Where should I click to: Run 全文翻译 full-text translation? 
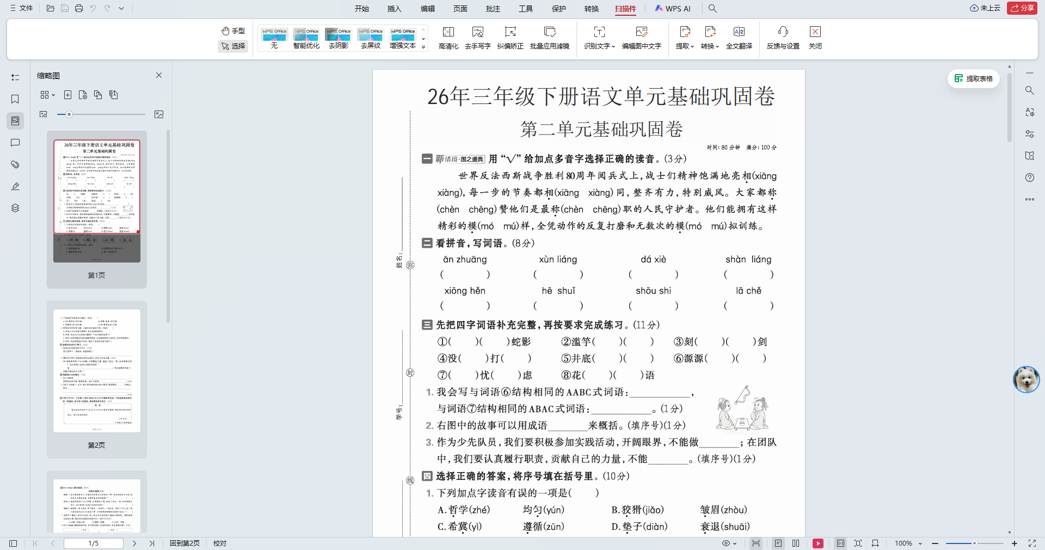click(x=740, y=38)
